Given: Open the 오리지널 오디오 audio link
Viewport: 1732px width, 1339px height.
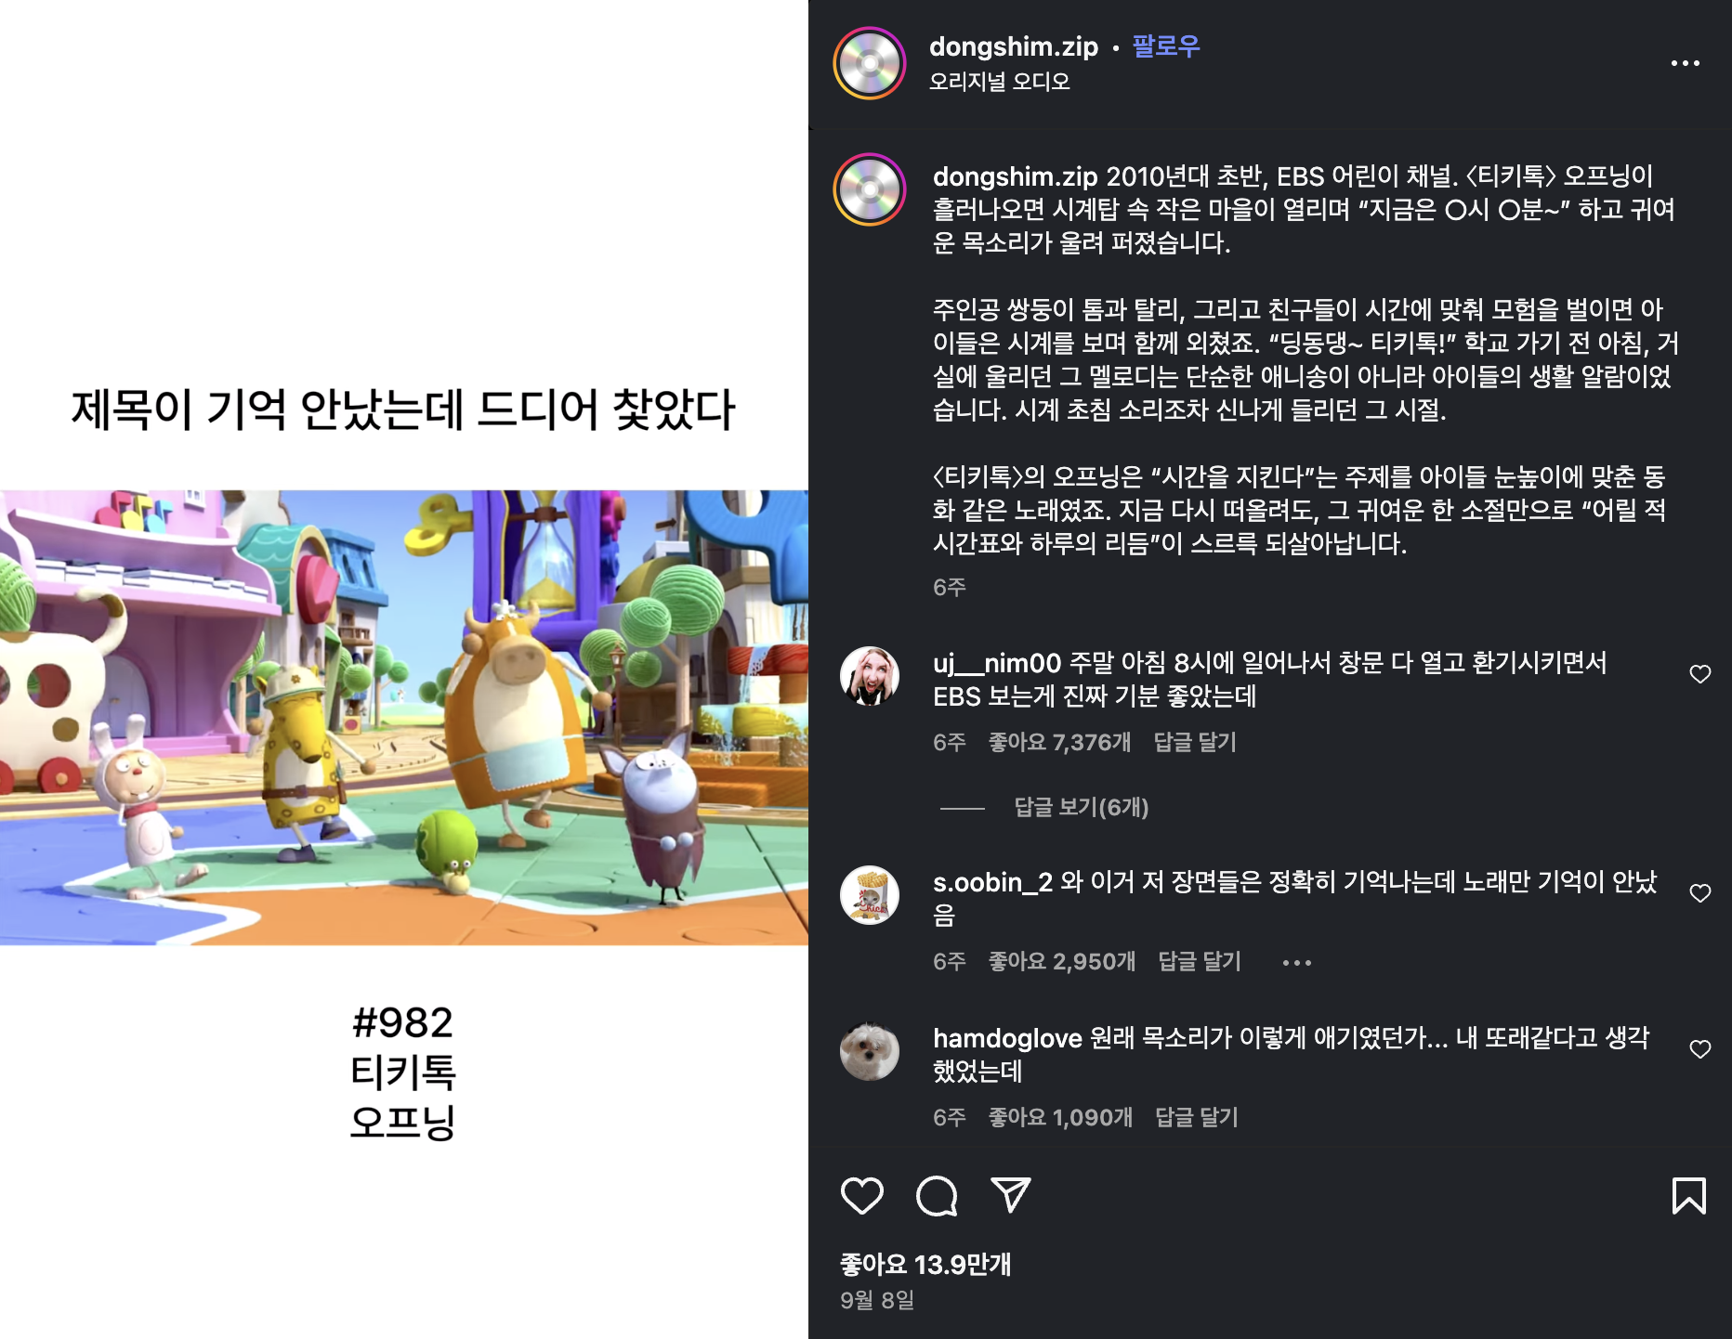Looking at the screenshot, I should click(x=999, y=82).
